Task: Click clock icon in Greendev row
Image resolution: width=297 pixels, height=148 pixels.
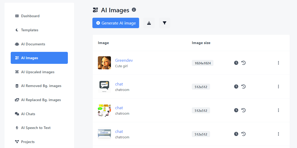Action: 236,63
